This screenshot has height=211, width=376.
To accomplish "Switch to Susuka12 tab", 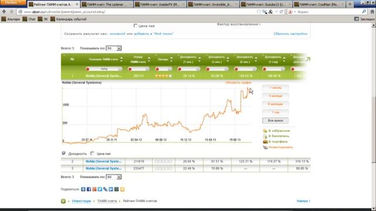I will 267,4.
